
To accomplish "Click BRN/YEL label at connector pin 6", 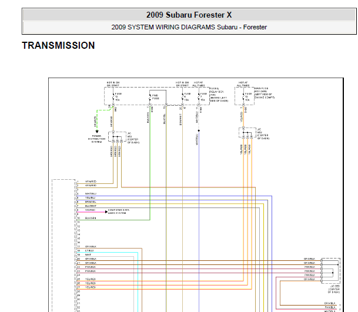I will tap(91, 202).
